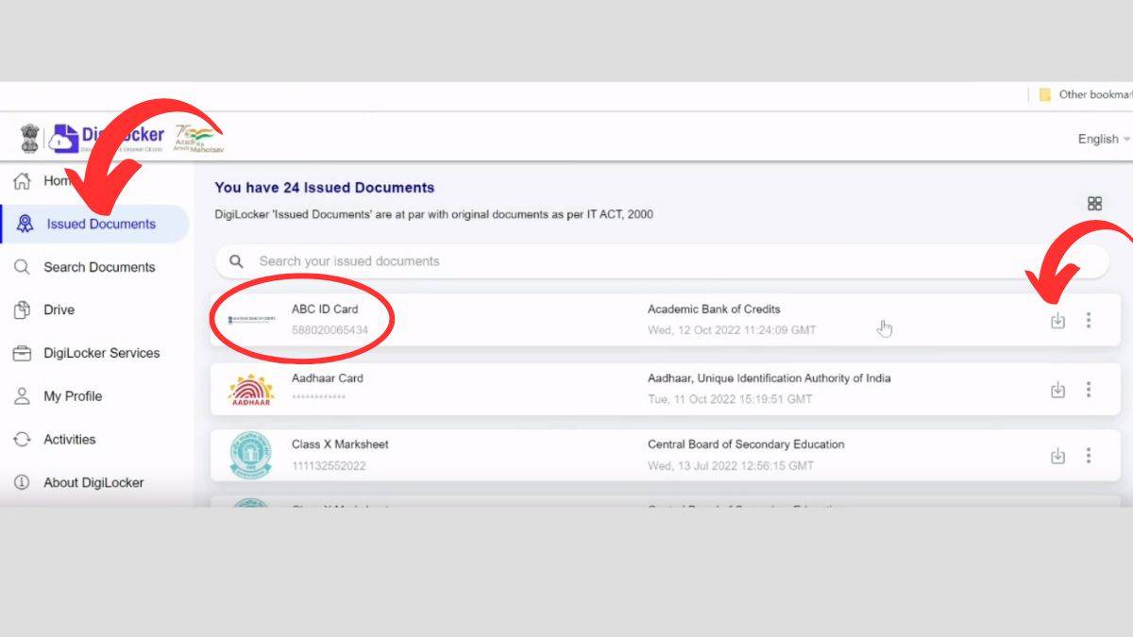Open the Activities log
The width and height of the screenshot is (1133, 637).
click(x=69, y=440)
